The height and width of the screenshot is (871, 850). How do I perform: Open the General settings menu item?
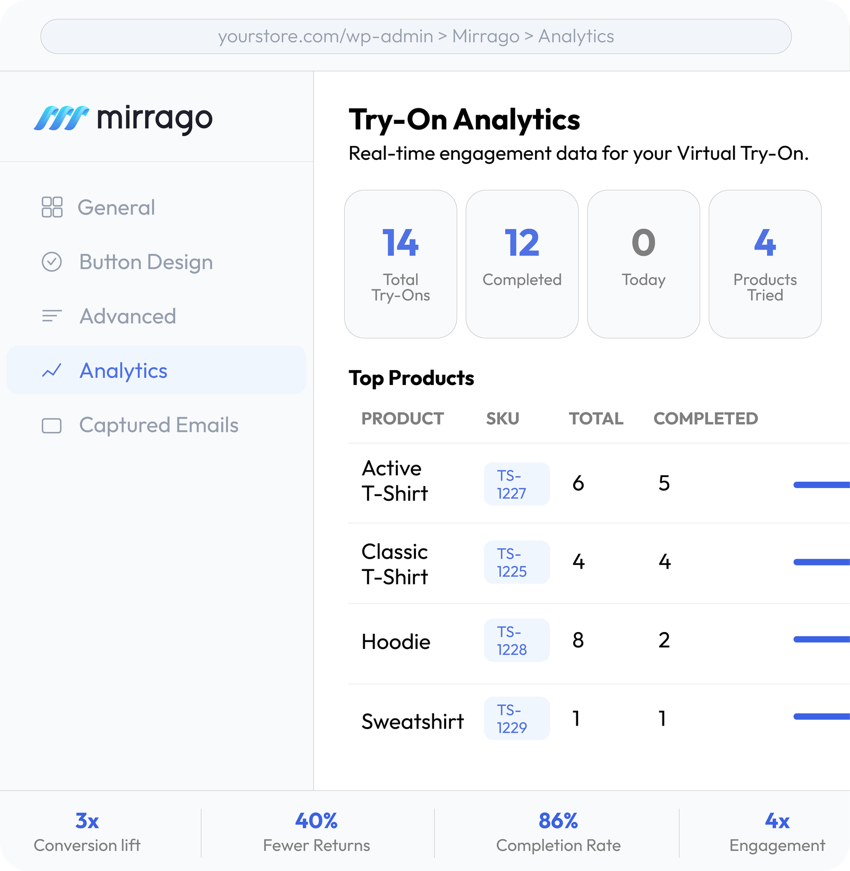[156, 207]
